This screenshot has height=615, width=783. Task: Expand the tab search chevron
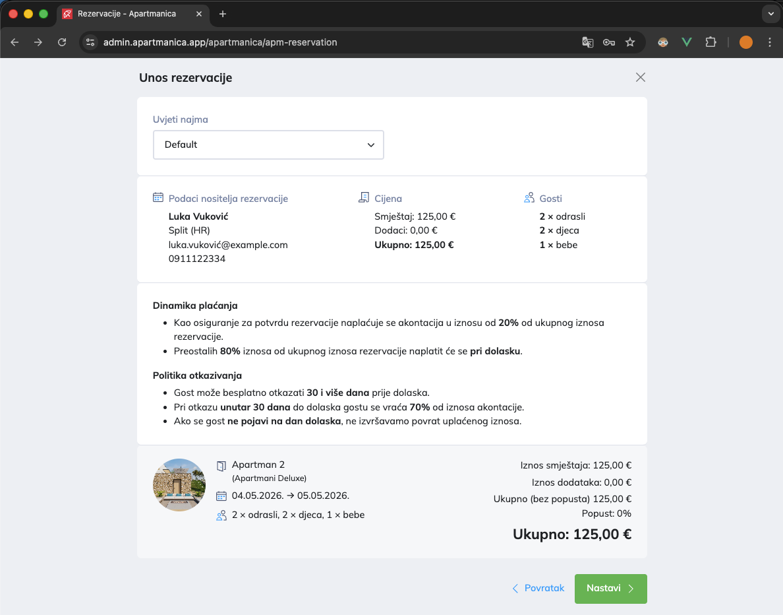[x=770, y=14]
